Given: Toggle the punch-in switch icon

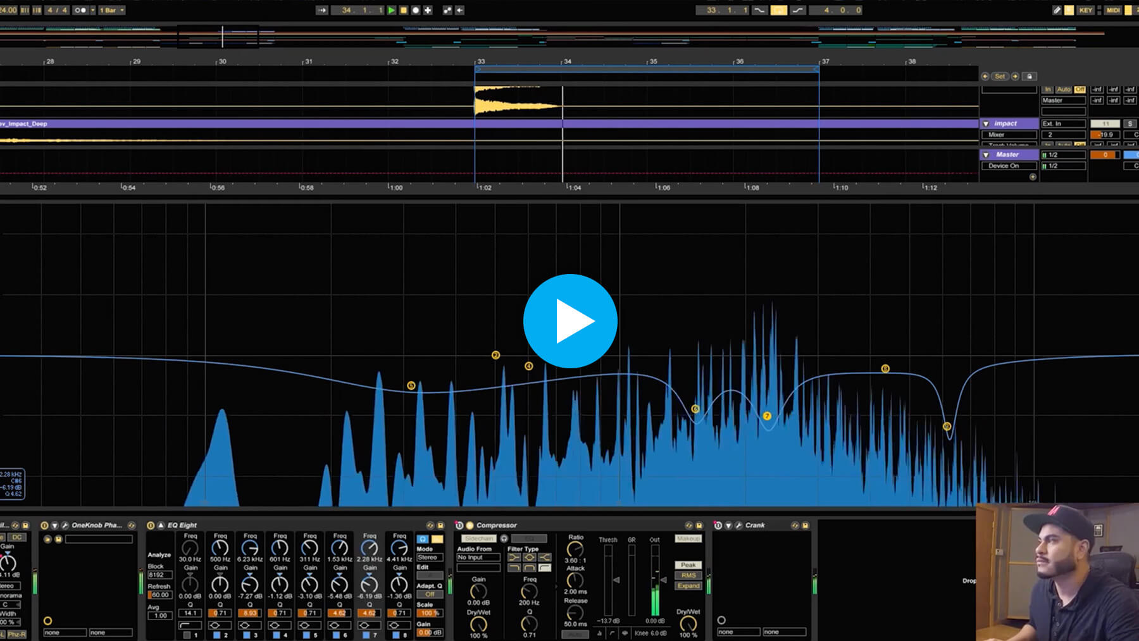Looking at the screenshot, I should coord(759,10).
